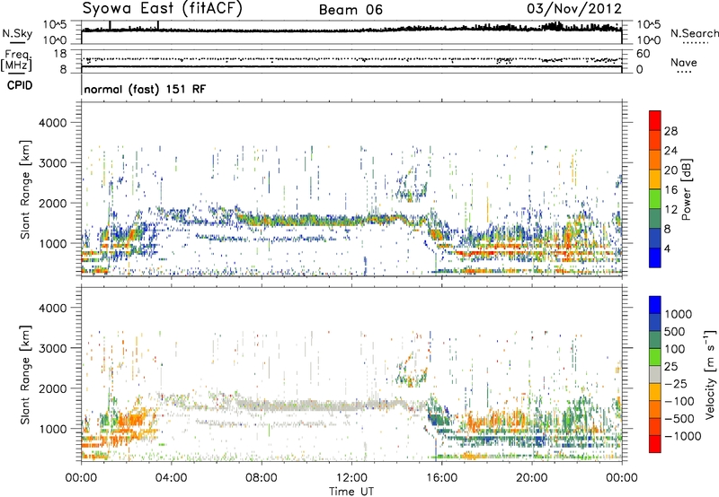Click the left '10^5' noise axis value
The width and height of the screenshot is (719, 497).
click(x=55, y=25)
